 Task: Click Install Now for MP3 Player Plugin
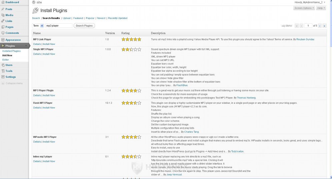(49, 95)
